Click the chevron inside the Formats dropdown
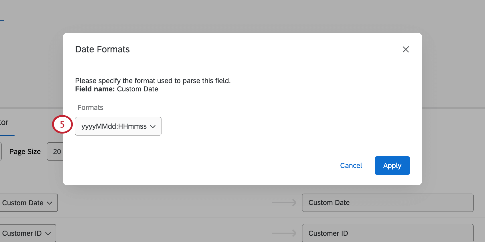 [153, 126]
